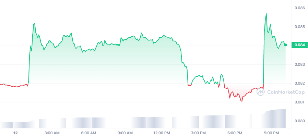Image resolution: width=308 pixels, height=137 pixels.
Task: Click the bold date label 12
Action: pos(15,133)
